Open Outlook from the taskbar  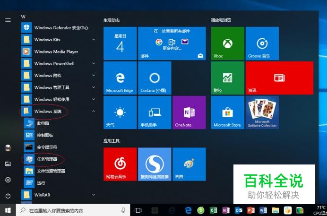238,210
